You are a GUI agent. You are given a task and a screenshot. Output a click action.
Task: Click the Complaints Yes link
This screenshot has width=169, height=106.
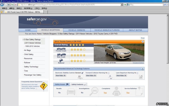[x=105, y=93]
